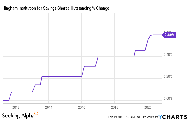Pick the 2018 x-axis label
The image size is (190, 121).
point(115,107)
